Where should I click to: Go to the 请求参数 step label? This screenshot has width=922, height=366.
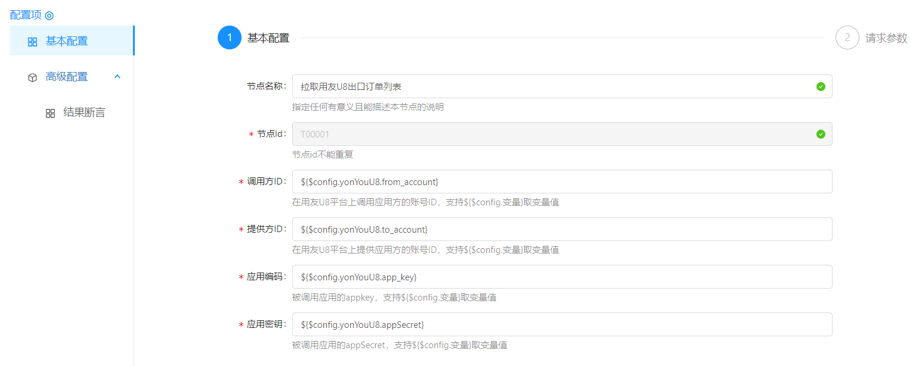point(886,38)
